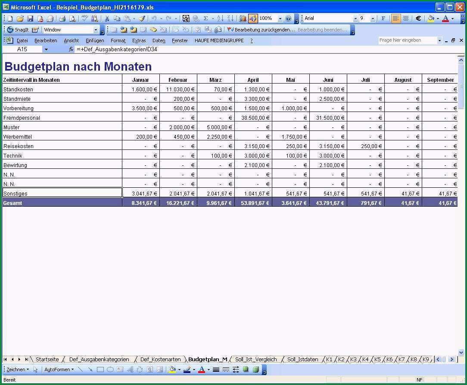This screenshot has width=467, height=385.
Task: Open Excel help question mark icon
Action: (x=288, y=19)
